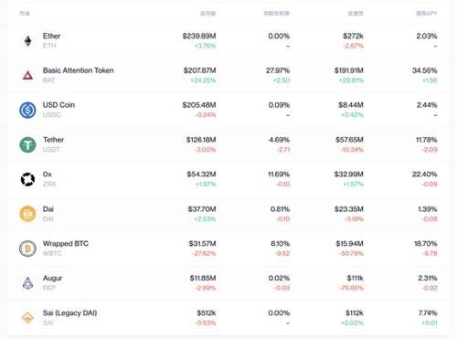Image resolution: width=457 pixels, height=339 pixels.
Task: Click the Wrapped BTC icon
Action: pyautogui.click(x=27, y=249)
